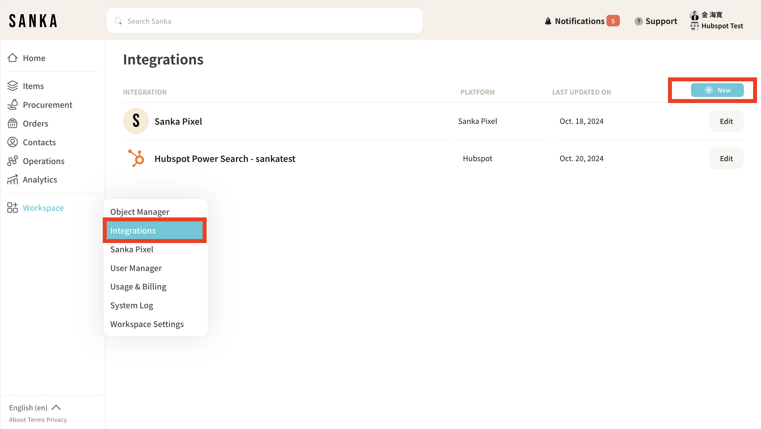Select Object Manager from Workspace menu
Screen dimensions: 761x429
[x=140, y=212]
